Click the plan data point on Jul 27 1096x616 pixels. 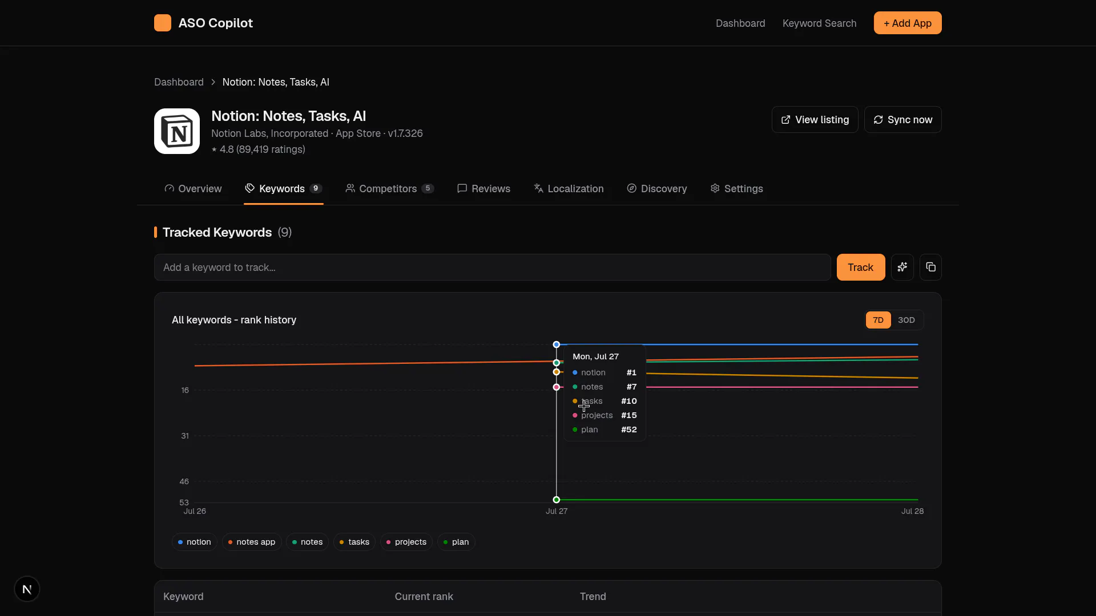coord(557,500)
